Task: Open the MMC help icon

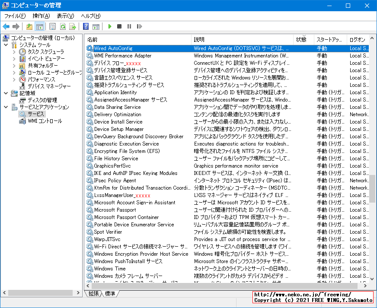Action: point(85,26)
